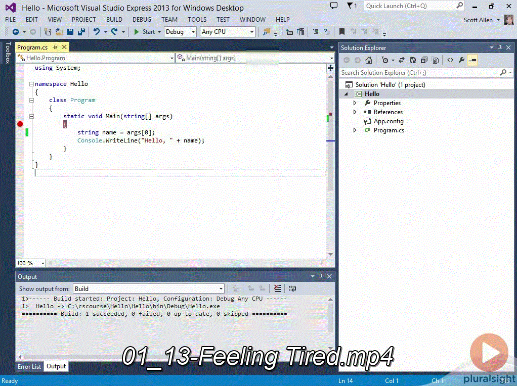Click the Pending Changes Filter clock icon
Image resolution: width=517 pixels, height=386 pixels.
[384, 60]
